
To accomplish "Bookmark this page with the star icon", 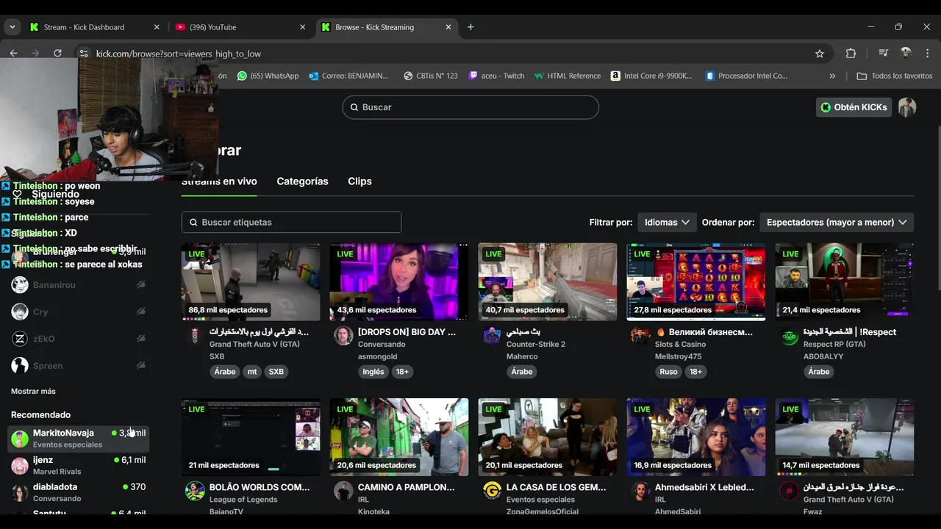I will (x=820, y=53).
